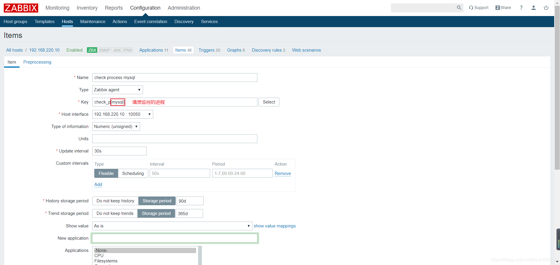The image size is (560, 265).
Task: Open the Configuration menu
Action: pos(145,8)
